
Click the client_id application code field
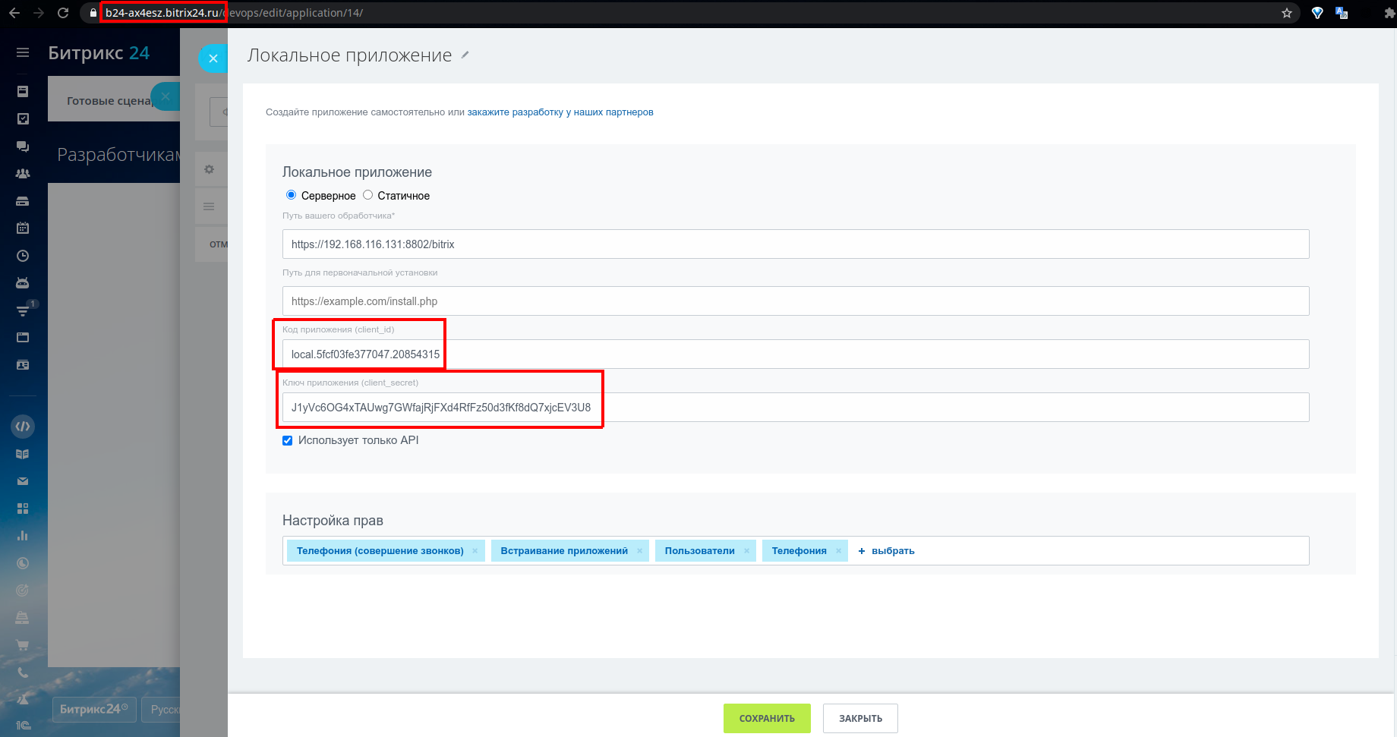pos(796,354)
